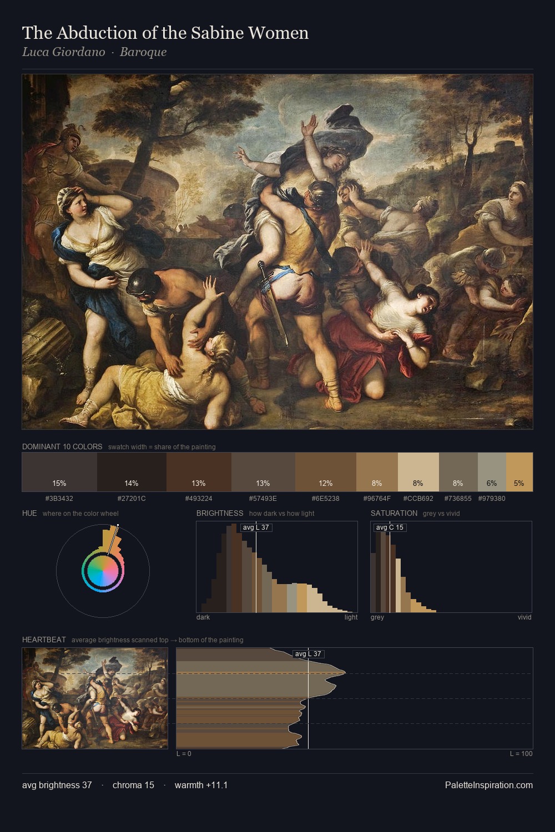The width and height of the screenshot is (555, 832).
Task: Pick the swatch above hex #57493E
Action: [x=263, y=472]
